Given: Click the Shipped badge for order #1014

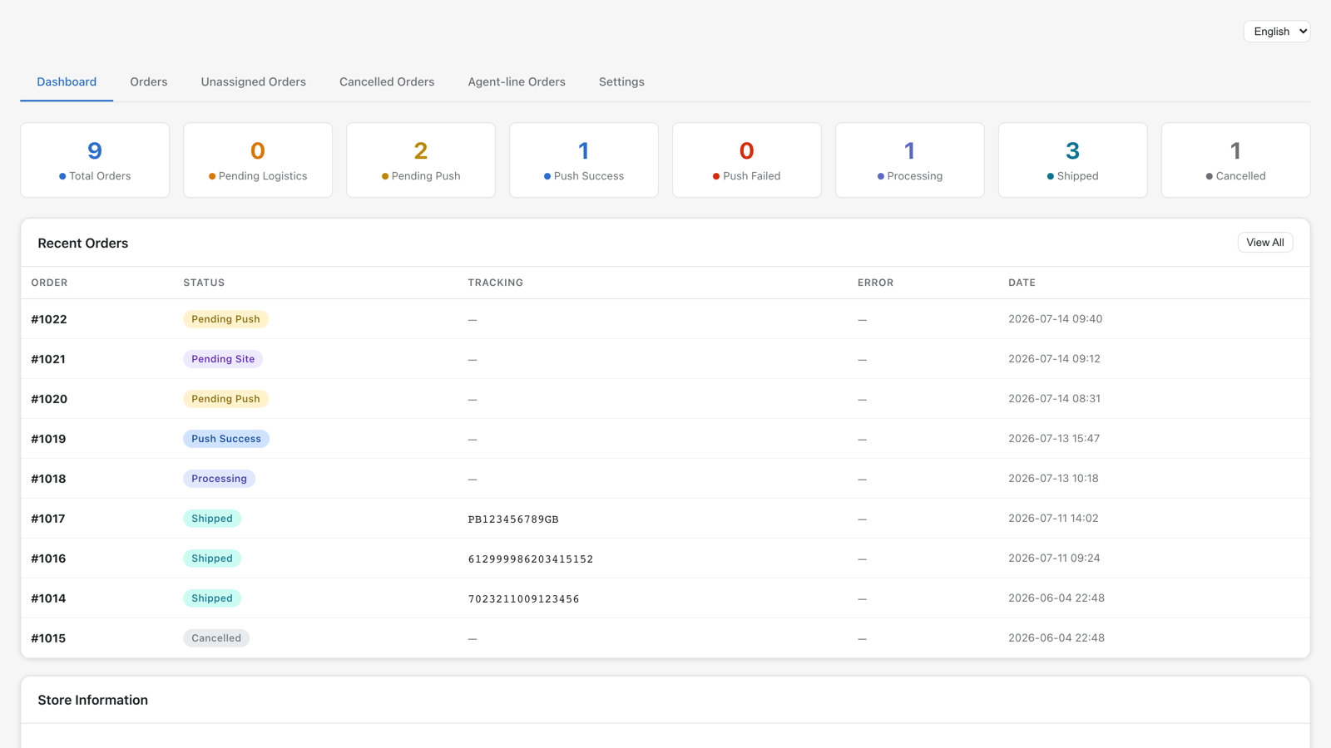Looking at the screenshot, I should click(x=212, y=598).
